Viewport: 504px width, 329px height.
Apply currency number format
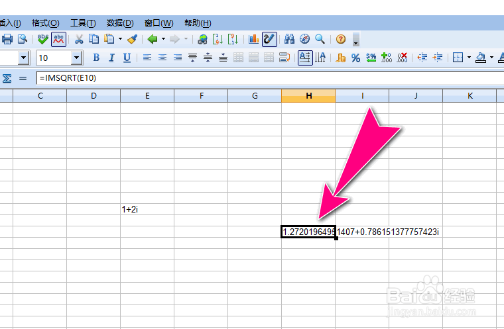point(340,58)
